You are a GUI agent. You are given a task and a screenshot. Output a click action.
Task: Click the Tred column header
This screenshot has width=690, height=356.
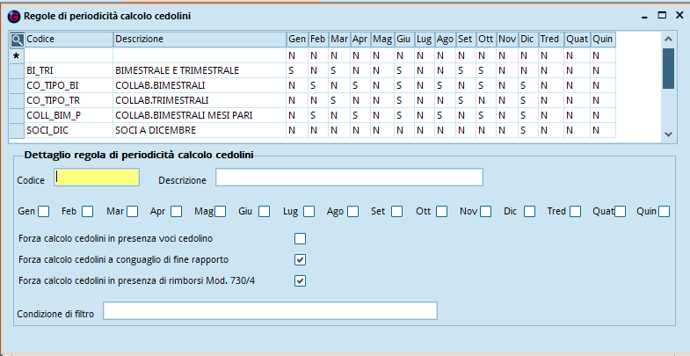(551, 40)
